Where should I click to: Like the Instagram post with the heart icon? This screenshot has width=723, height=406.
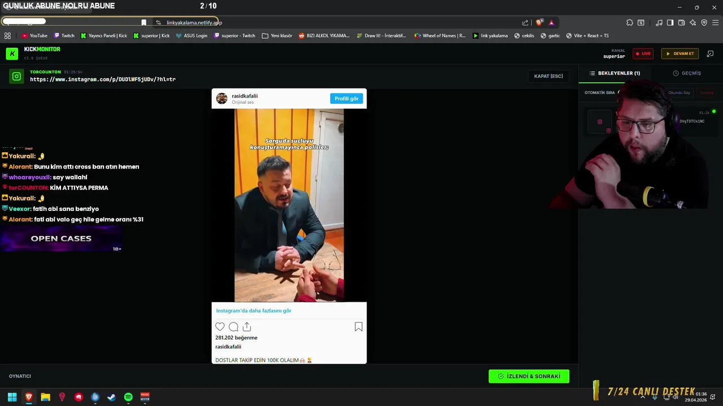point(220,326)
